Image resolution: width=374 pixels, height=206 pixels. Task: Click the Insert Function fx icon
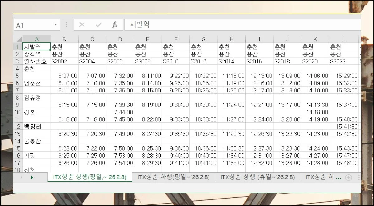click(x=114, y=25)
